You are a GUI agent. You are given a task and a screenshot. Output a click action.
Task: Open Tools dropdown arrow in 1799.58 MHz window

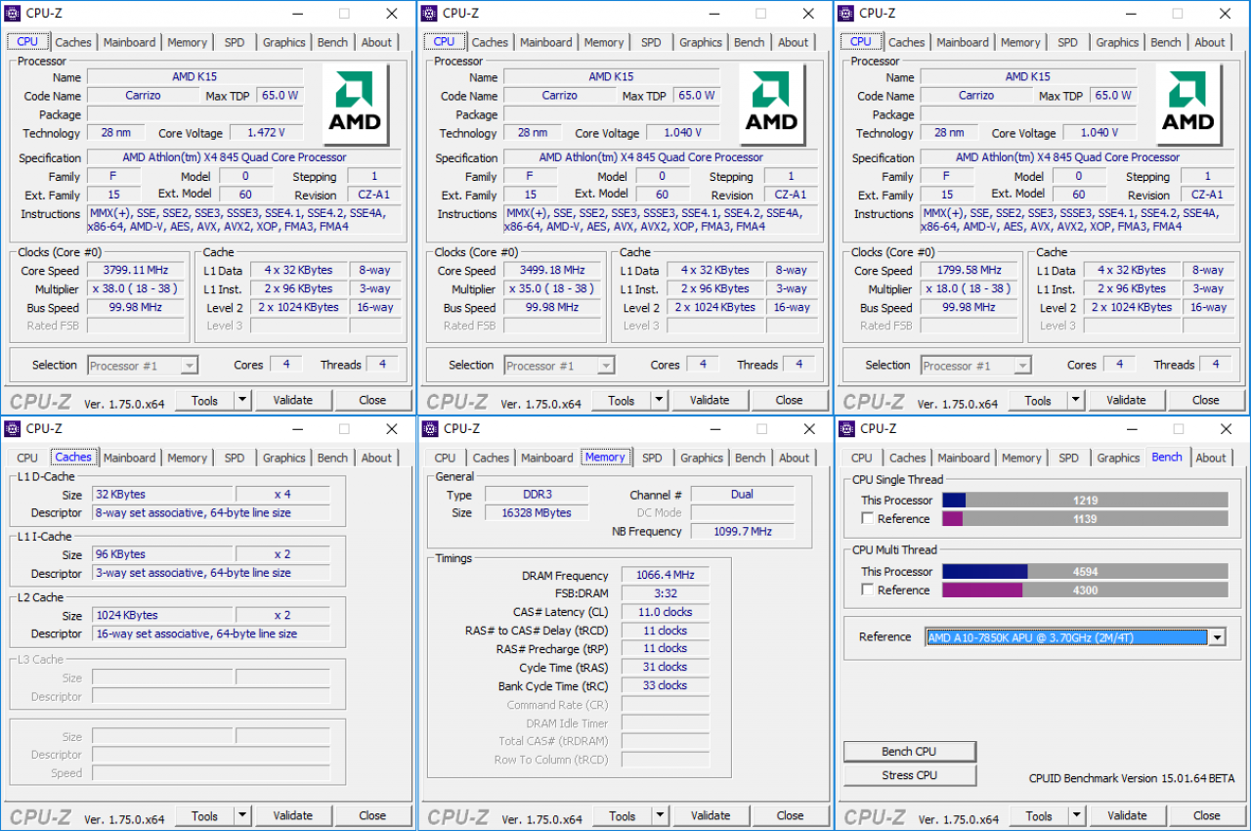[x=1075, y=400]
